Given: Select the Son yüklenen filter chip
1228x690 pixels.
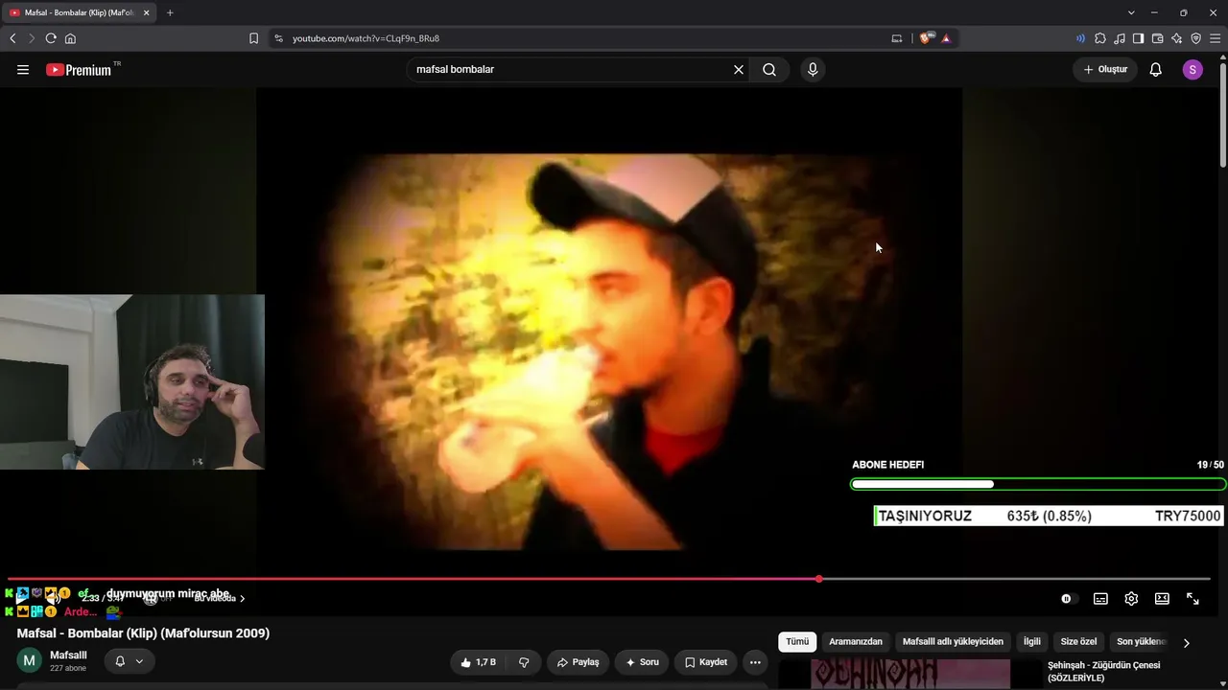Looking at the screenshot, I should pos(1142,642).
